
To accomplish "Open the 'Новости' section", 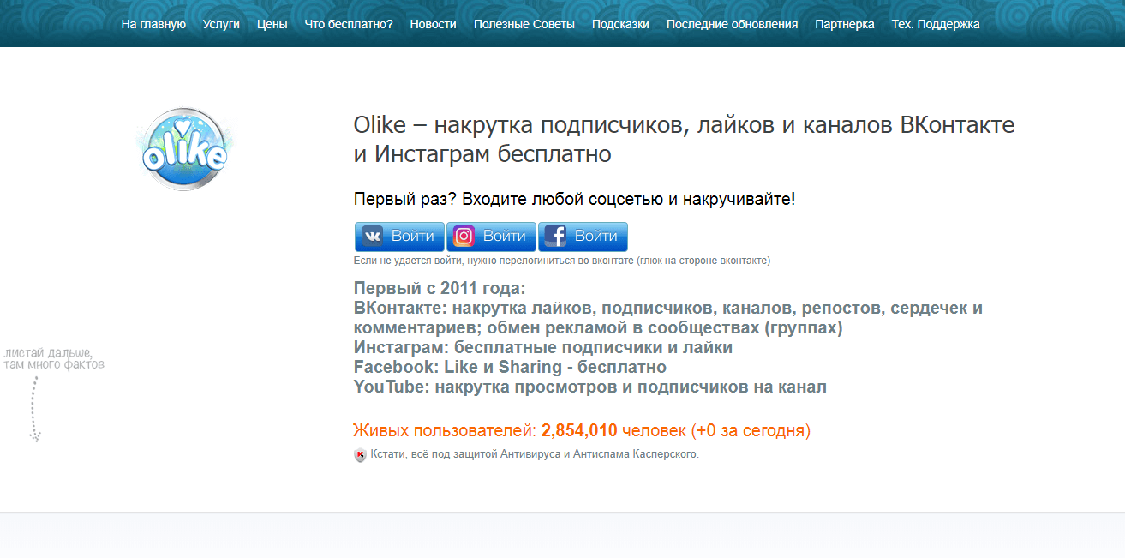I will pyautogui.click(x=434, y=24).
